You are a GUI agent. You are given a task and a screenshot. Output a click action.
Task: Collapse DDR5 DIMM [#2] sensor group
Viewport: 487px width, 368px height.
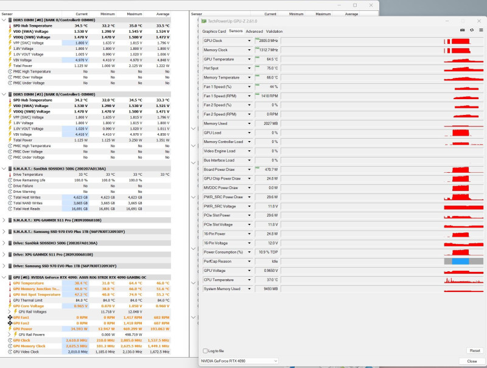click(4, 94)
